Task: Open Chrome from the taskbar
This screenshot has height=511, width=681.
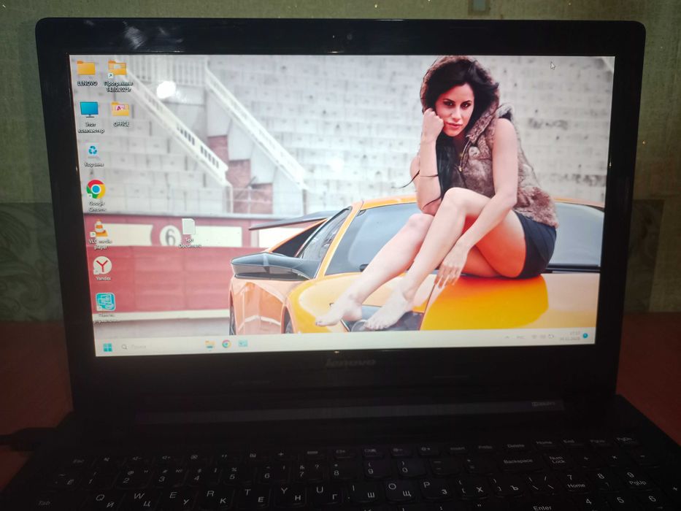Action: 226,344
